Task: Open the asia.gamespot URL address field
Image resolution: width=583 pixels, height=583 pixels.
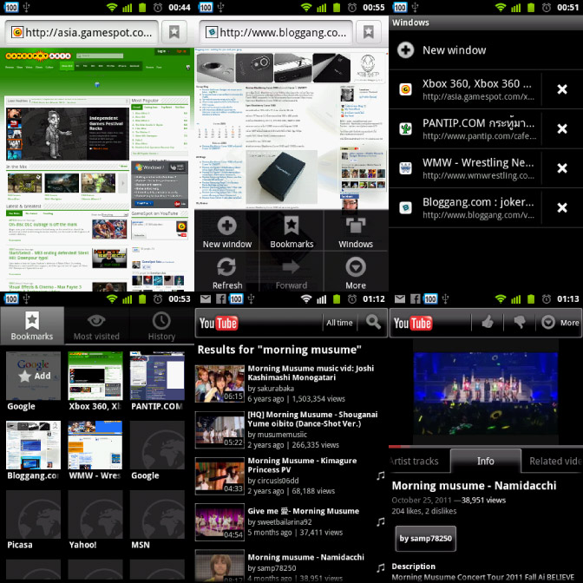Action: click(x=82, y=32)
